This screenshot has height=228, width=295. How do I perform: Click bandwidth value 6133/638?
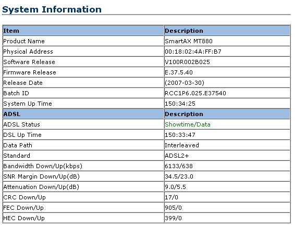[179, 166]
